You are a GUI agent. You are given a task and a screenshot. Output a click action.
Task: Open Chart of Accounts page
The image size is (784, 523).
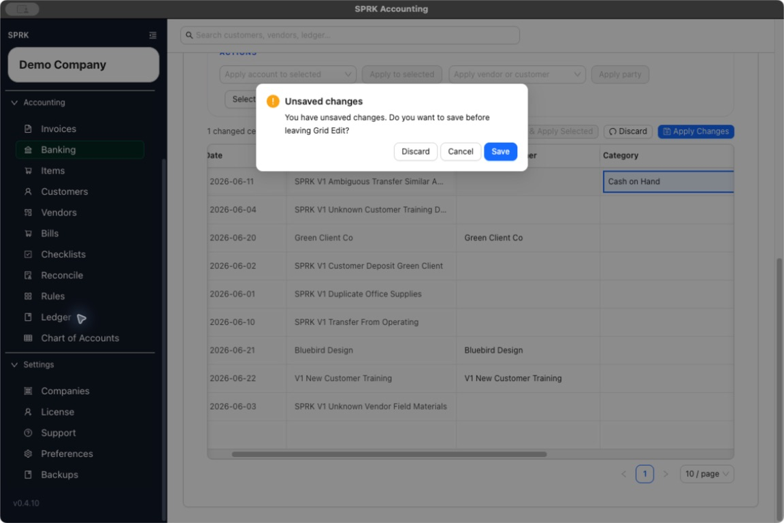point(80,338)
